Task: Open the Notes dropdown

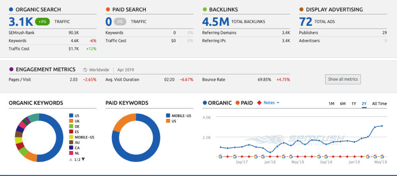Action: 272,103
